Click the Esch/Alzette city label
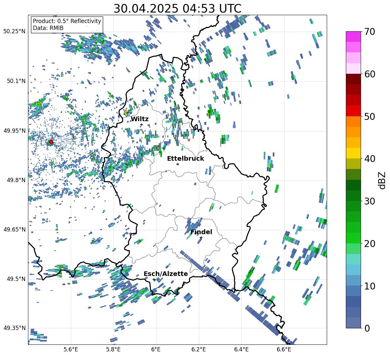Viewport: 390px width, 356px height. (x=166, y=274)
